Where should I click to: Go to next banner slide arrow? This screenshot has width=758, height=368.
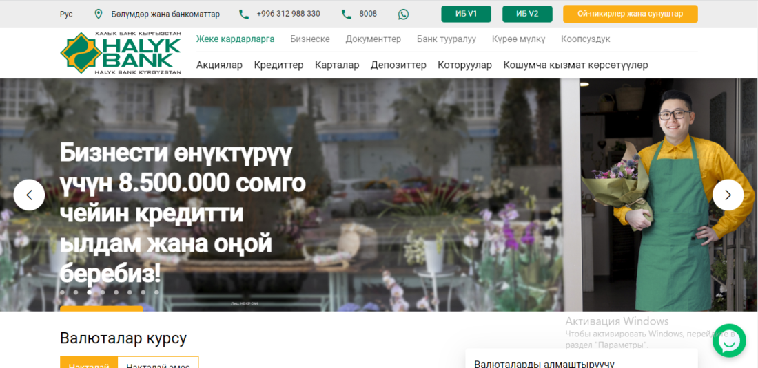pyautogui.click(x=728, y=195)
